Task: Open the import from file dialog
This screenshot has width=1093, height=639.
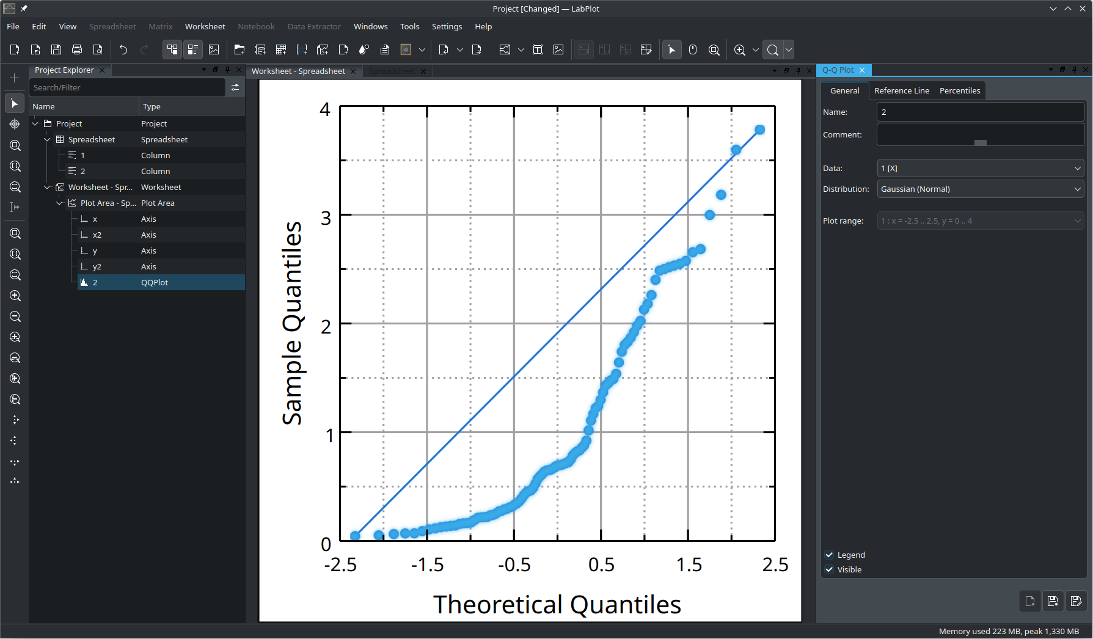Action: tap(442, 49)
